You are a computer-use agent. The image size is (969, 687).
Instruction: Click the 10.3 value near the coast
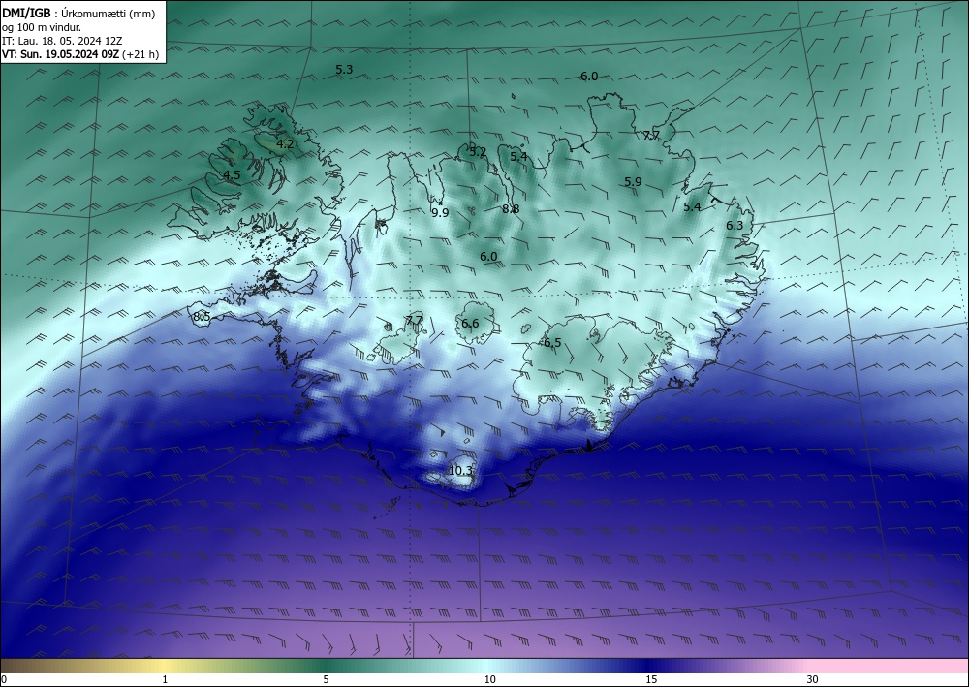point(460,471)
